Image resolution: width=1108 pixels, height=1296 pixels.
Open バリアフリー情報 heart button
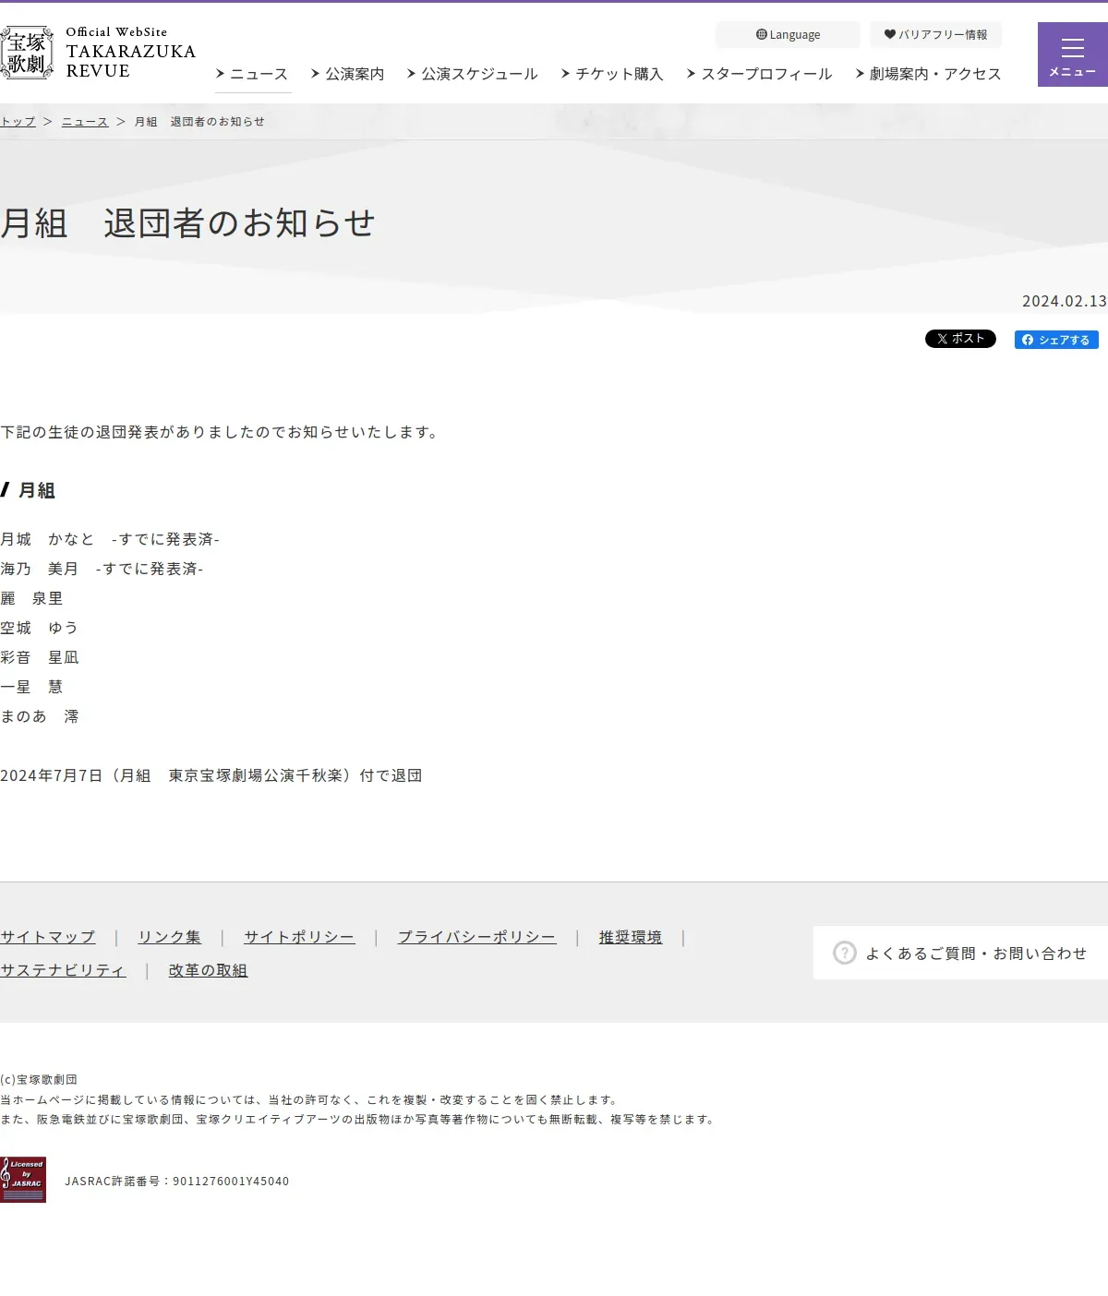pyautogui.click(x=935, y=35)
